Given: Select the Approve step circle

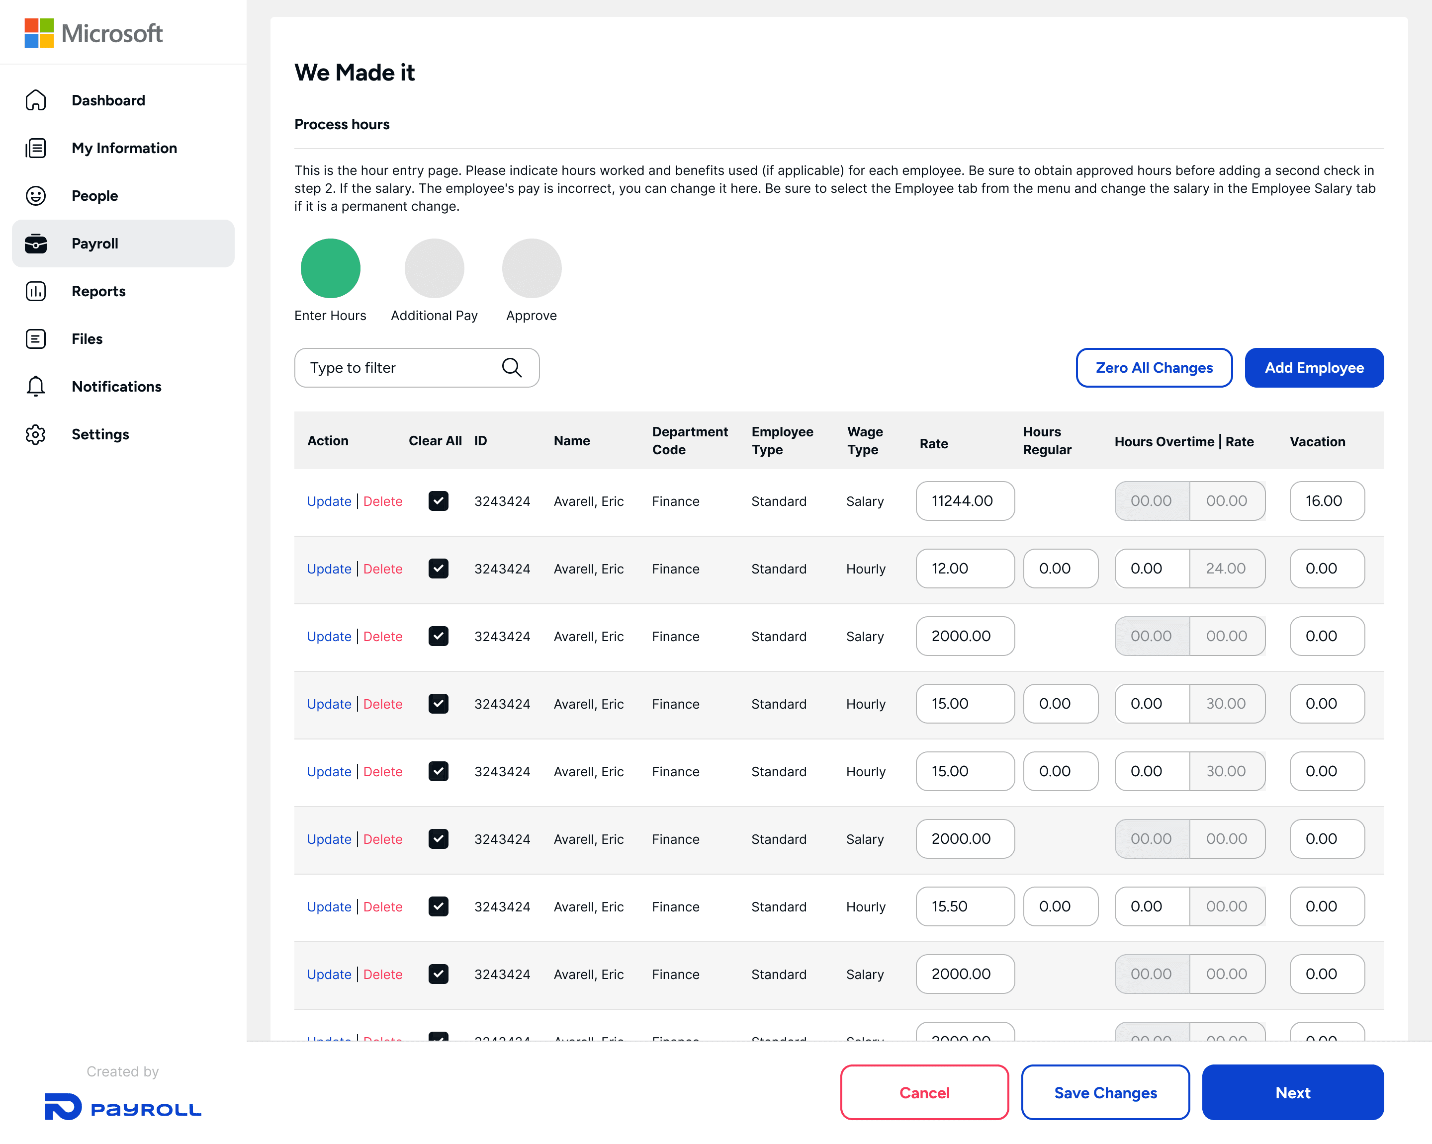Looking at the screenshot, I should point(532,268).
